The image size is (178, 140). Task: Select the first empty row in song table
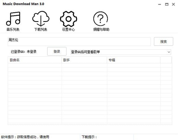coord(90,65)
